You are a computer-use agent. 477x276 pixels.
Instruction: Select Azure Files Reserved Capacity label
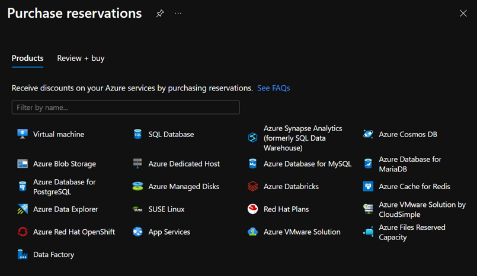412,232
